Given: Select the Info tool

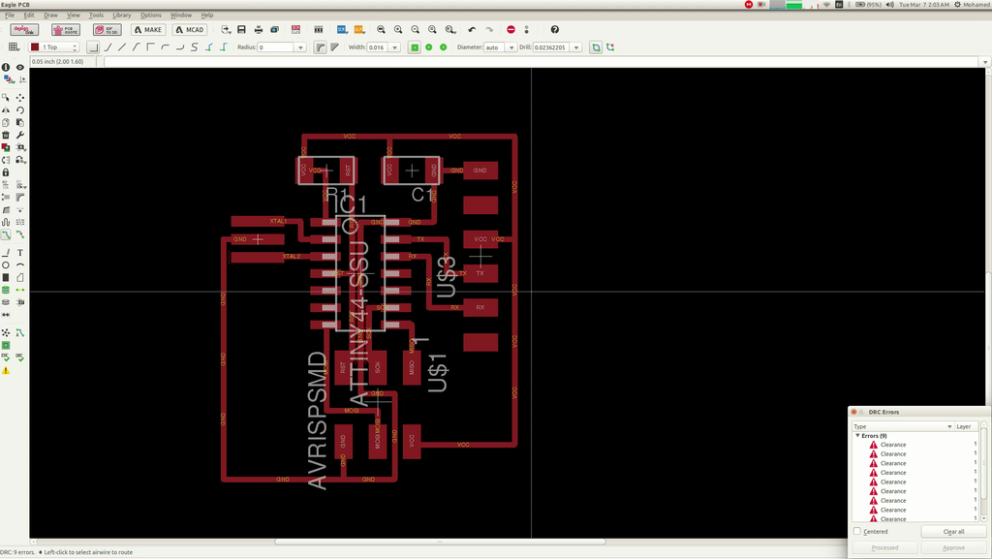Looking at the screenshot, I should pos(6,67).
